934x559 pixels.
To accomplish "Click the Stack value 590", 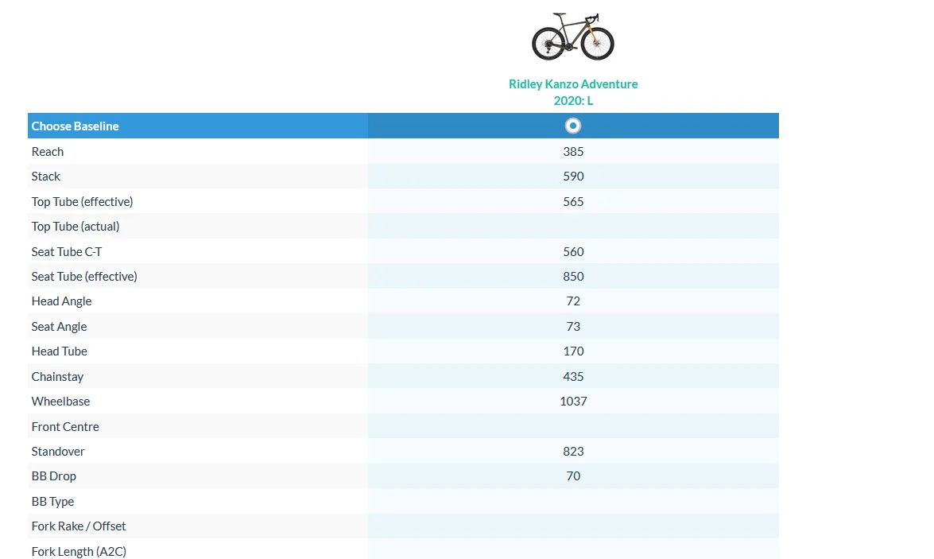I will click(x=573, y=177).
